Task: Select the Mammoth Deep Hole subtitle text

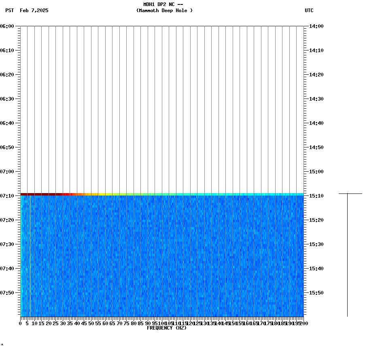Action: (165, 11)
